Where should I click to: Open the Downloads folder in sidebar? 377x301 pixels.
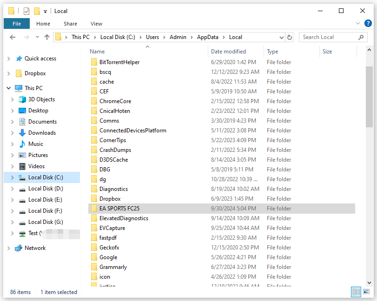[42, 133]
